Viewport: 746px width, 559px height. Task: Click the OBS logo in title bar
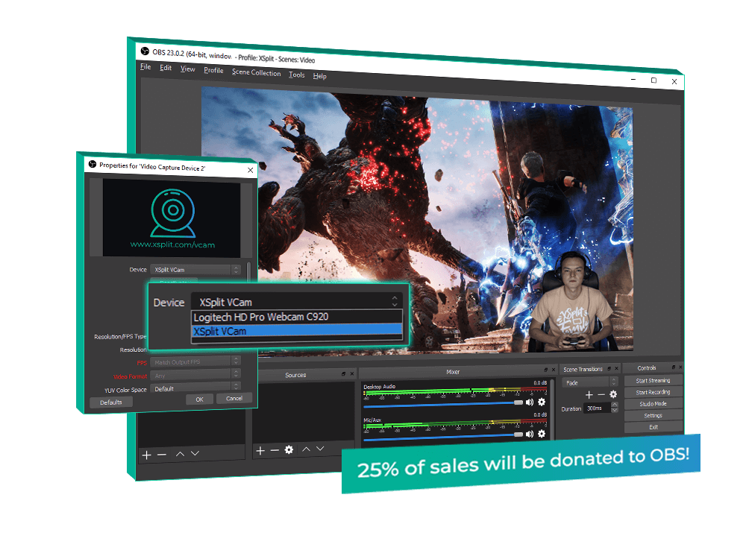145,51
